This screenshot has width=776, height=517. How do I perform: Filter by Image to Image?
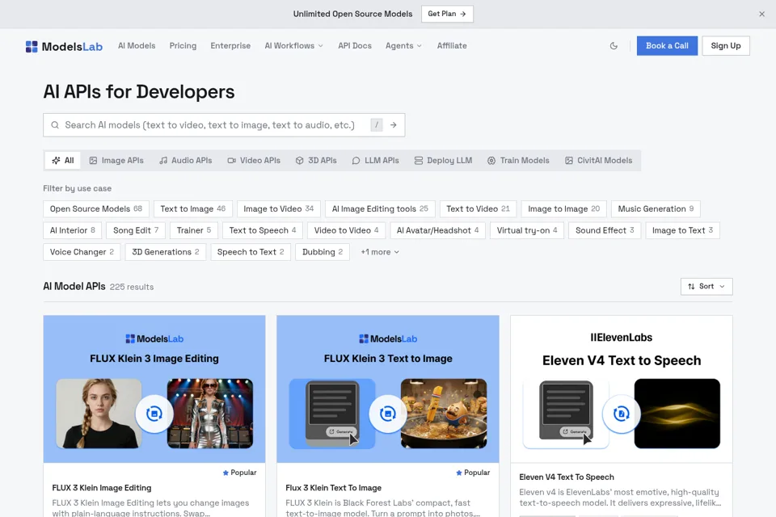point(563,209)
